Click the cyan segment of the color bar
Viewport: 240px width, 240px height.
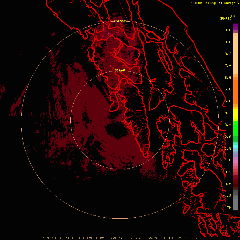point(235,146)
